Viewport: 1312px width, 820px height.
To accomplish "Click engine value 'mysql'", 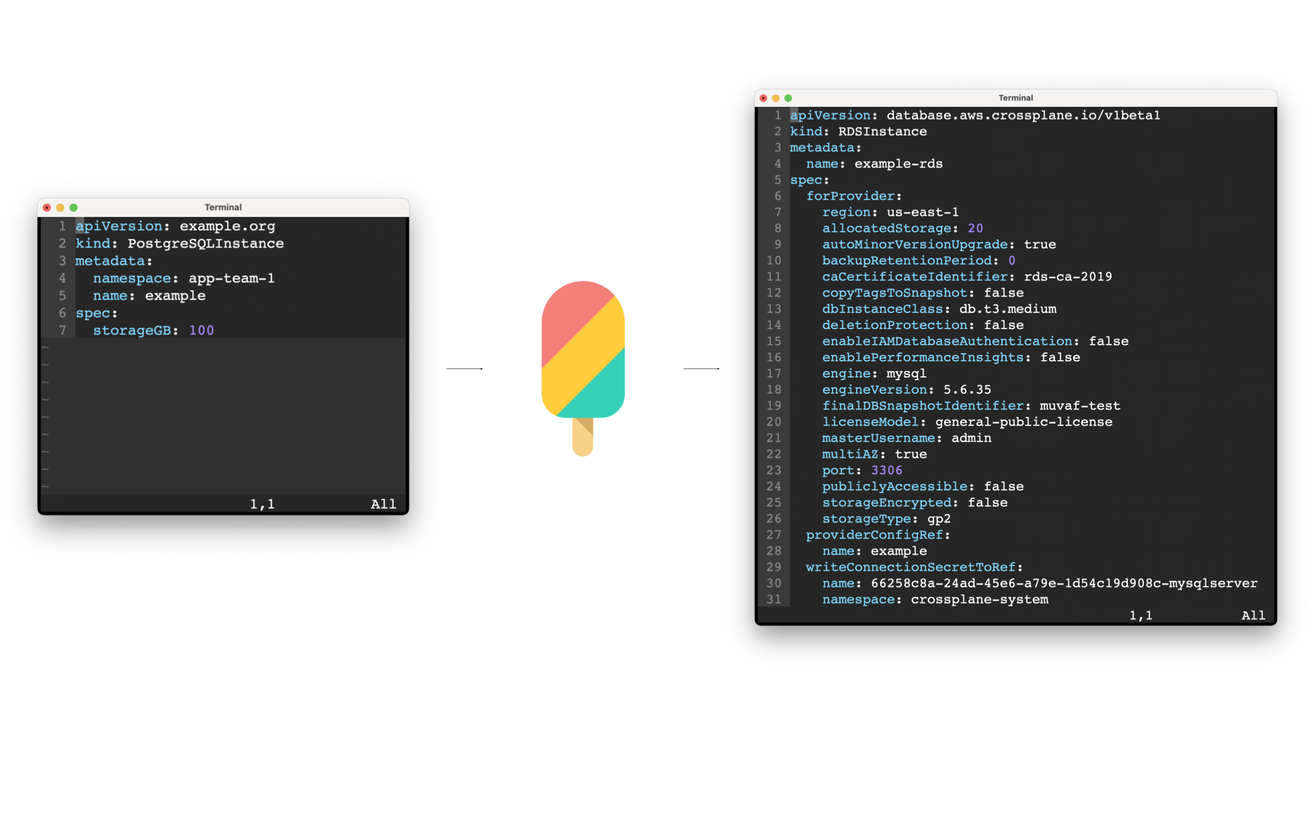I will 906,374.
